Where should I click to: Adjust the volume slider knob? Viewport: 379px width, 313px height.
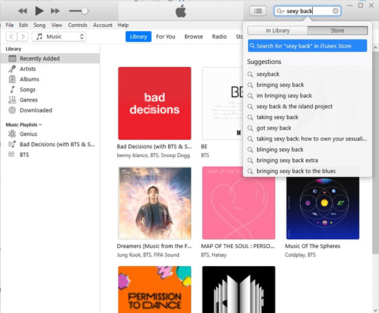pyautogui.click(x=85, y=11)
